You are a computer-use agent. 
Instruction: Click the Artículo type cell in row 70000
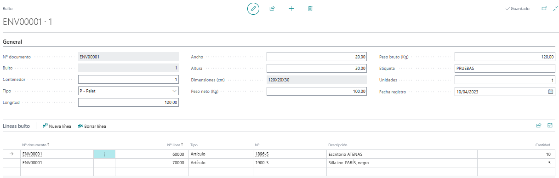pos(221,163)
